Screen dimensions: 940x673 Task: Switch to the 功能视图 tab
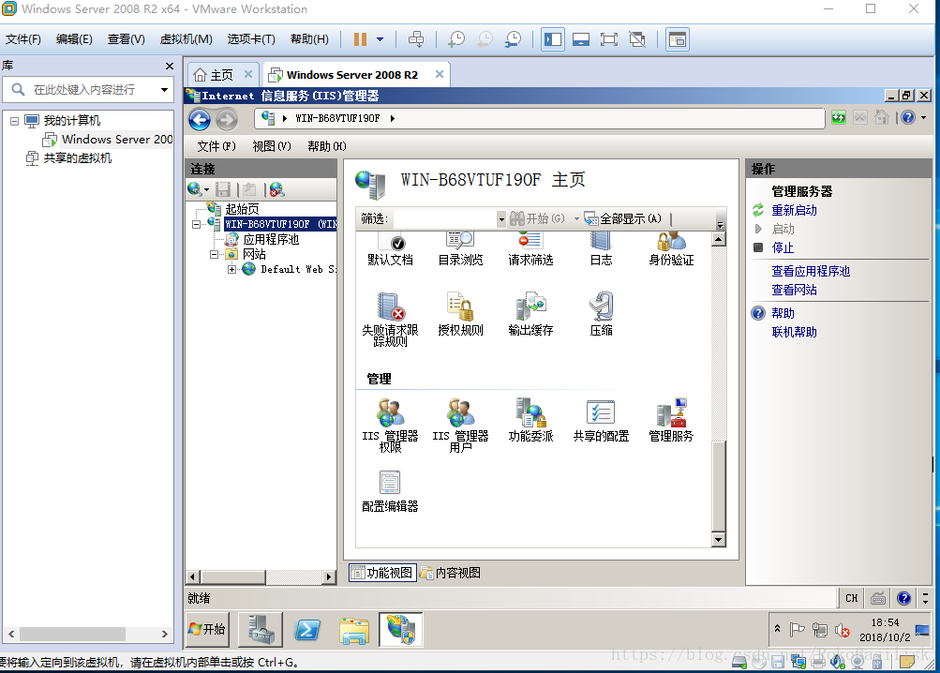click(381, 573)
